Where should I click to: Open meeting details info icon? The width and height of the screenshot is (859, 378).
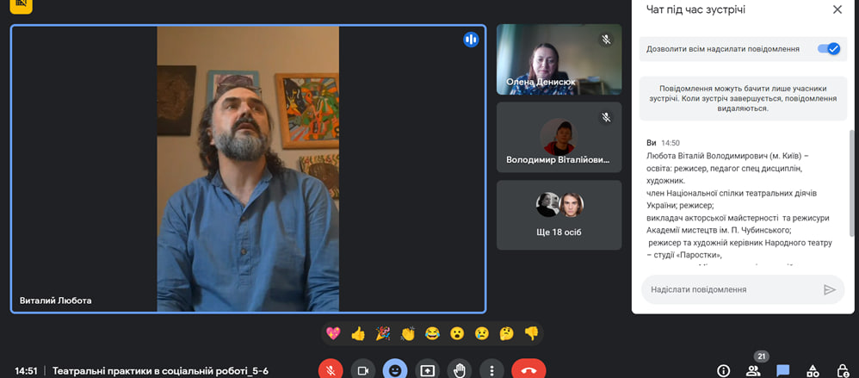(x=723, y=371)
